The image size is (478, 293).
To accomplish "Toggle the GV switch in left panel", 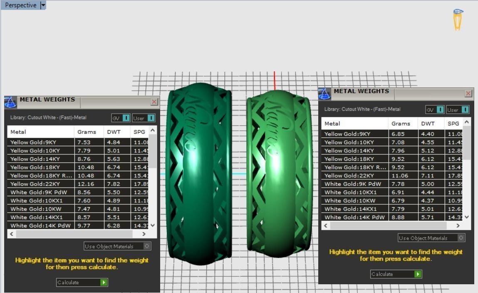I will (x=121, y=118).
